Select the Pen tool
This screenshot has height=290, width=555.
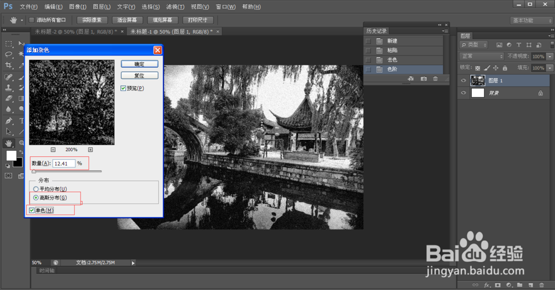pyautogui.click(x=9, y=120)
